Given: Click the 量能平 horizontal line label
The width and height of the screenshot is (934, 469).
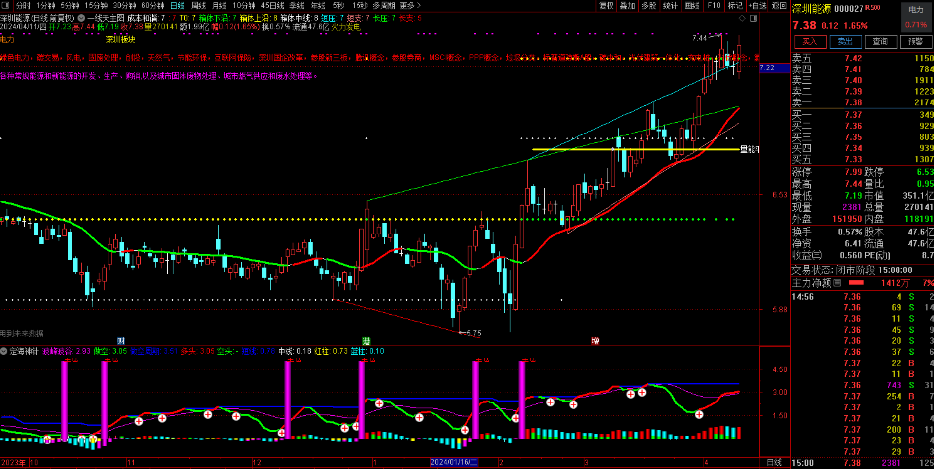Looking at the screenshot, I should click(750, 149).
